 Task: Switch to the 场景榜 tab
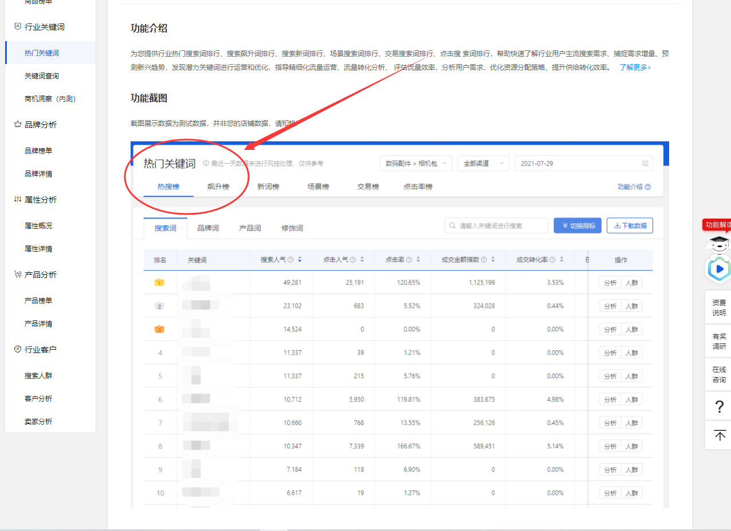pos(318,187)
